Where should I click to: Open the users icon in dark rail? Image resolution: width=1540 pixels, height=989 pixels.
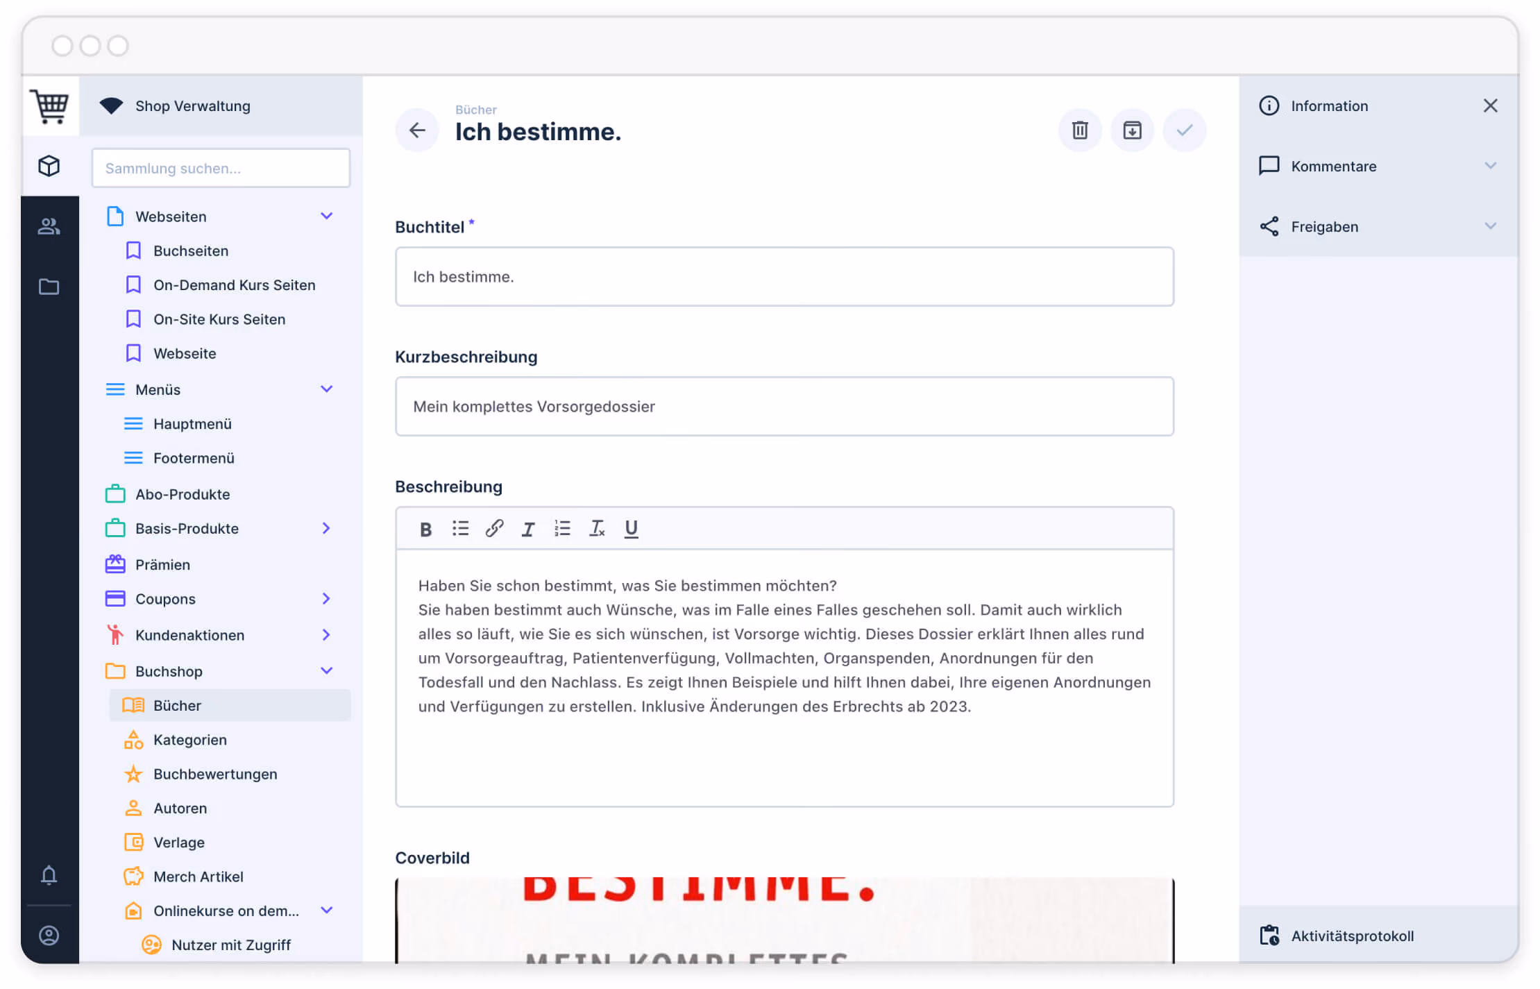click(x=49, y=226)
